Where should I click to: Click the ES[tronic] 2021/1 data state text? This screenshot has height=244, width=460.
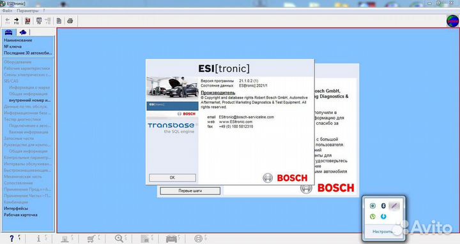coord(253,86)
